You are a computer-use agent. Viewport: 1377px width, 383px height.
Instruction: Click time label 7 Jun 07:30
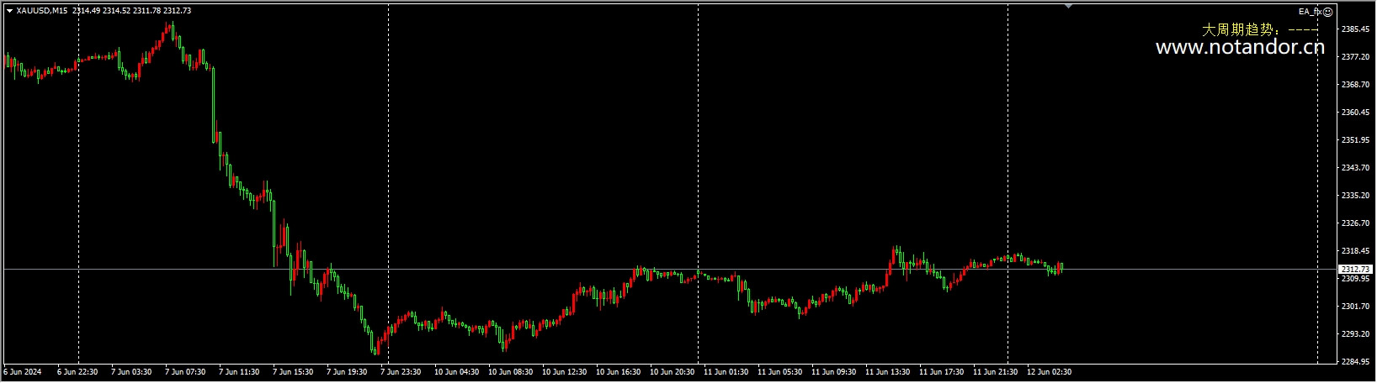[185, 371]
